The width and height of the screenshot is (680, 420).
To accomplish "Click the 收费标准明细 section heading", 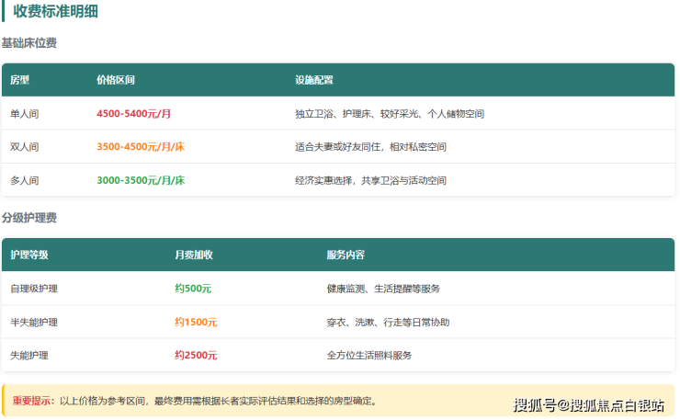I will pyautogui.click(x=56, y=12).
